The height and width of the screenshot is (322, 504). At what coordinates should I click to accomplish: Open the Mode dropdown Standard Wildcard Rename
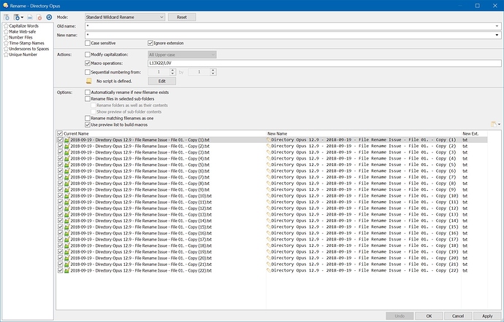coord(125,17)
